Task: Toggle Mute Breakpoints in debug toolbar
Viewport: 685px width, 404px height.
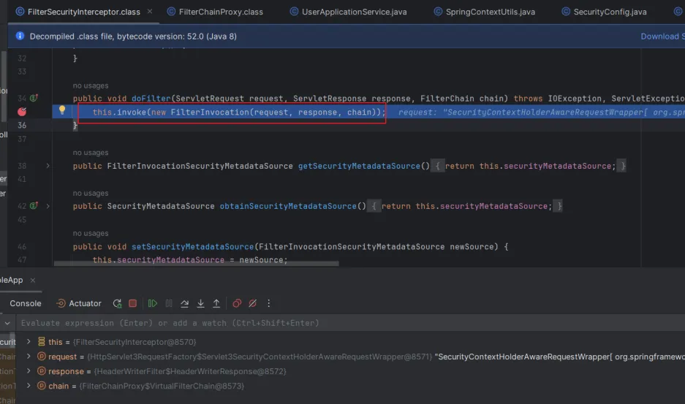Action: pos(253,303)
